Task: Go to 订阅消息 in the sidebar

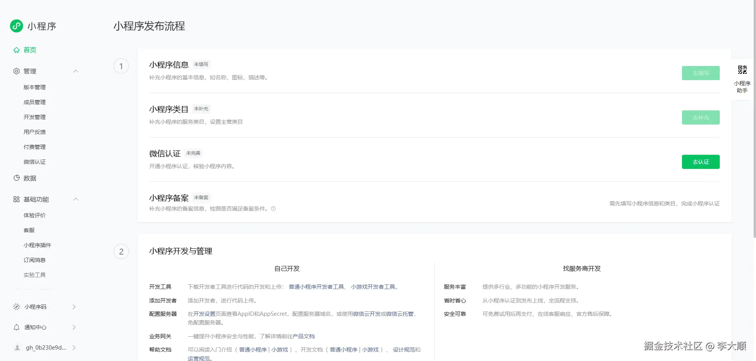Action: (x=35, y=260)
